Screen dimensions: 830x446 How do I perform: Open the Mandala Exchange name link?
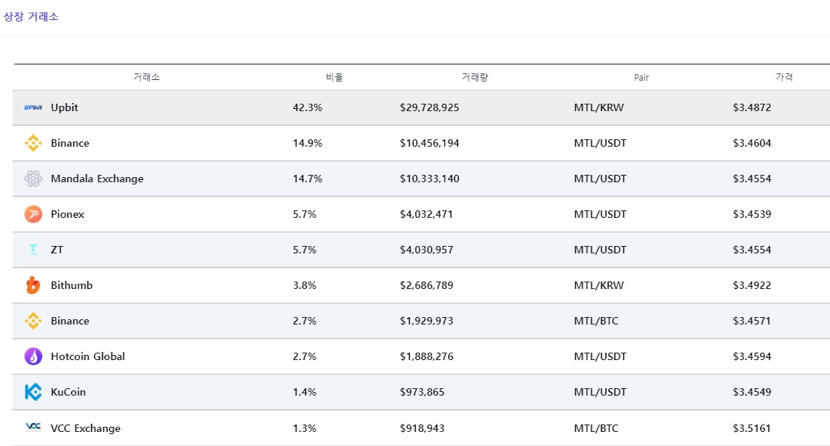click(x=97, y=179)
